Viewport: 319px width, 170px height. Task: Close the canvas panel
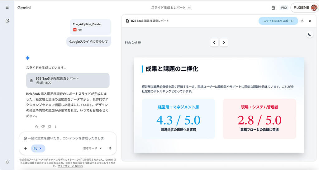(x=310, y=21)
